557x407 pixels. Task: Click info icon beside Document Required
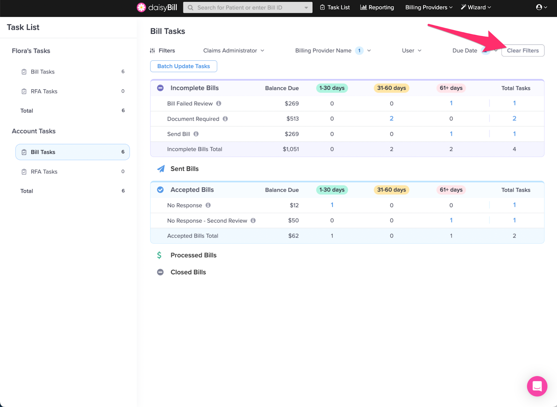pyautogui.click(x=225, y=119)
